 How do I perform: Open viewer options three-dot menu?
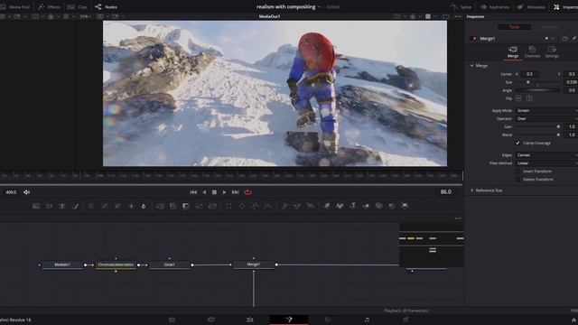point(458,16)
